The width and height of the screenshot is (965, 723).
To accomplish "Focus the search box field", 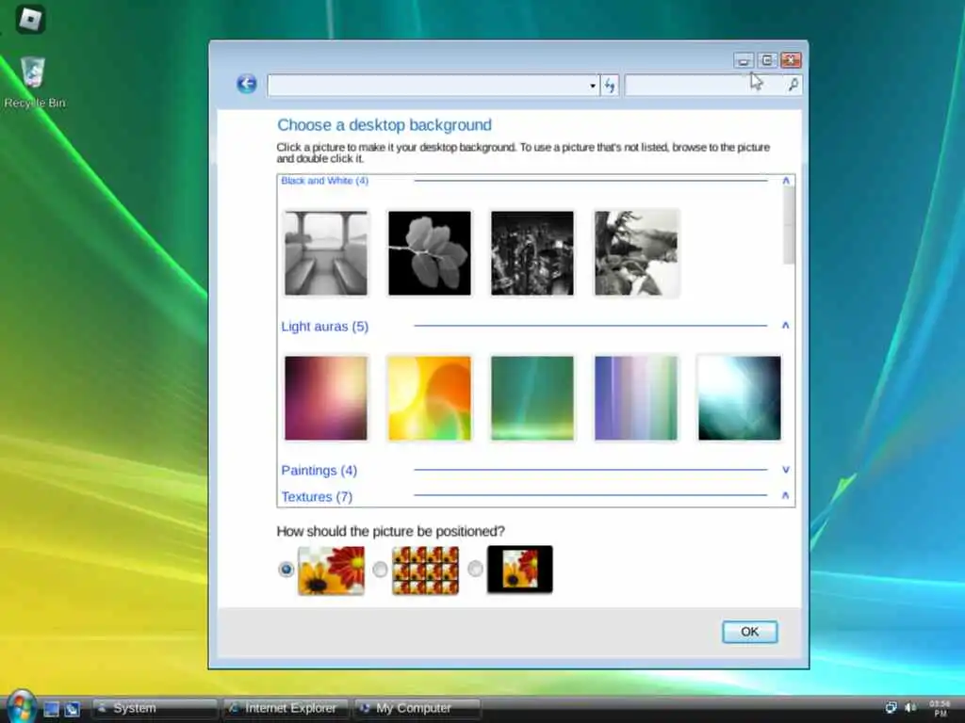I will coord(713,85).
